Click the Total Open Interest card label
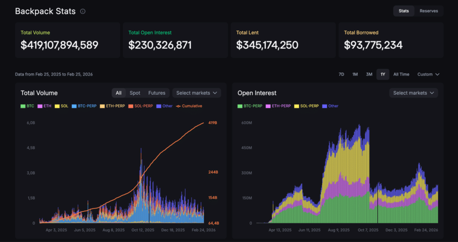 pyautogui.click(x=150, y=33)
